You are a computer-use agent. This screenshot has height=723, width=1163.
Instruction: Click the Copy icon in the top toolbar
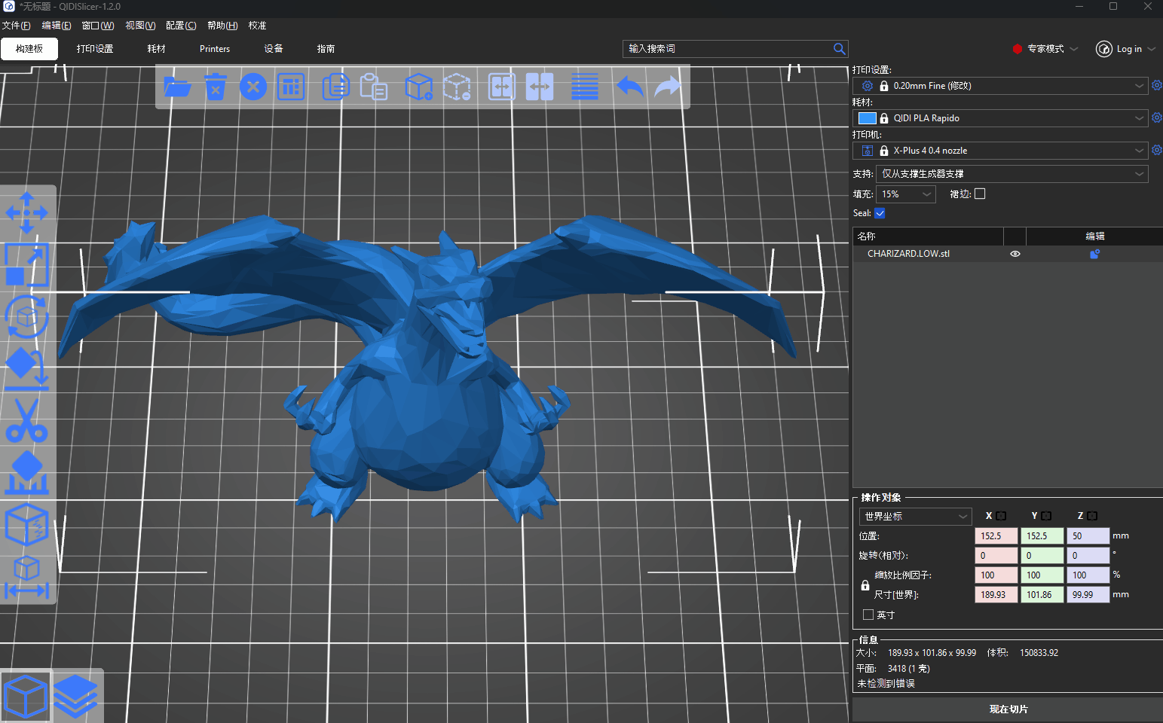point(335,87)
